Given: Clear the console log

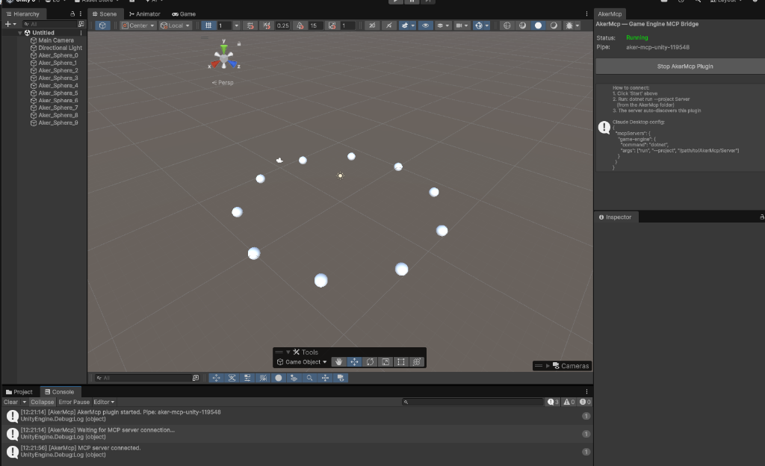Looking at the screenshot, I should click(10, 402).
